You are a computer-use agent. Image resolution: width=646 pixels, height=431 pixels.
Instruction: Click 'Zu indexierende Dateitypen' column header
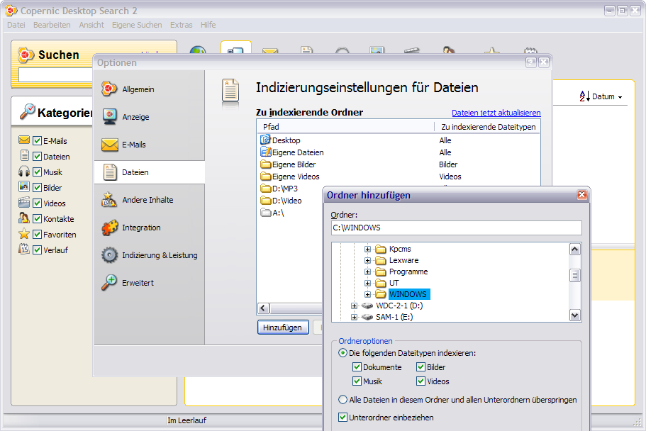click(487, 126)
